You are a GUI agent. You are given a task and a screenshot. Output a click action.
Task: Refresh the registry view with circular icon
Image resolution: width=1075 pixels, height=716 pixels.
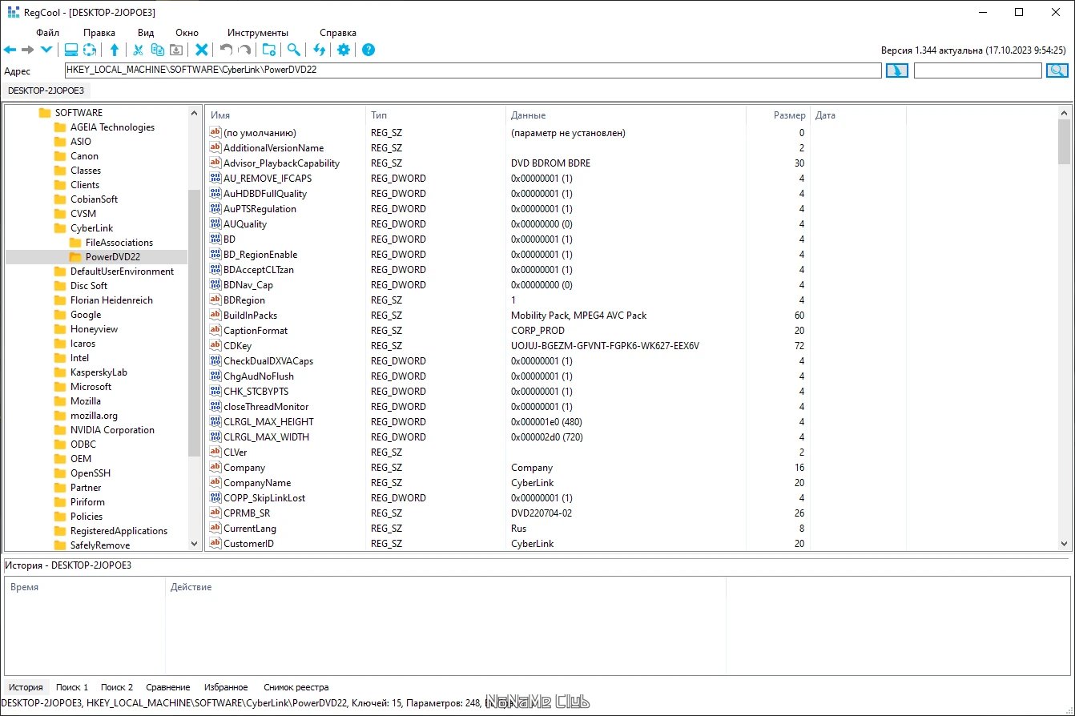(90, 50)
